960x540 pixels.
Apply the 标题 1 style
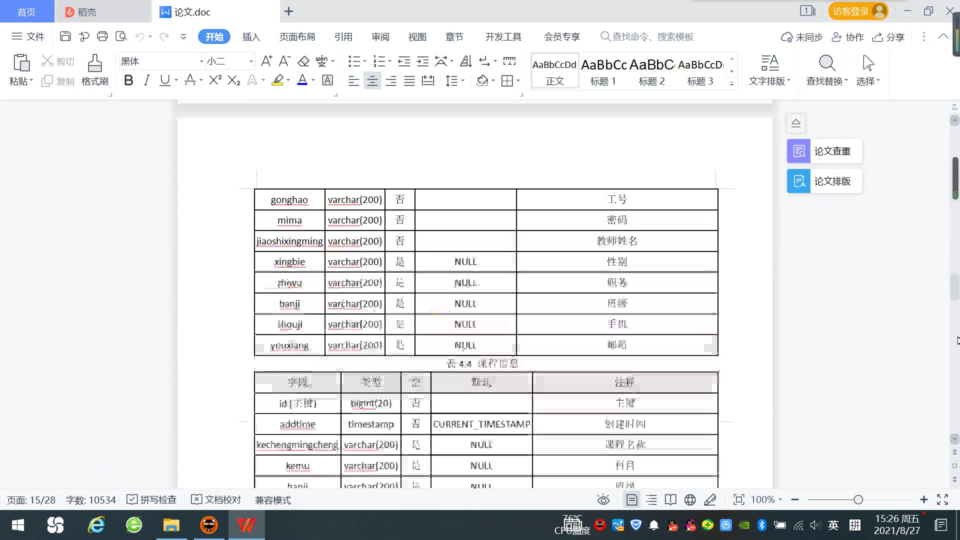tap(603, 71)
